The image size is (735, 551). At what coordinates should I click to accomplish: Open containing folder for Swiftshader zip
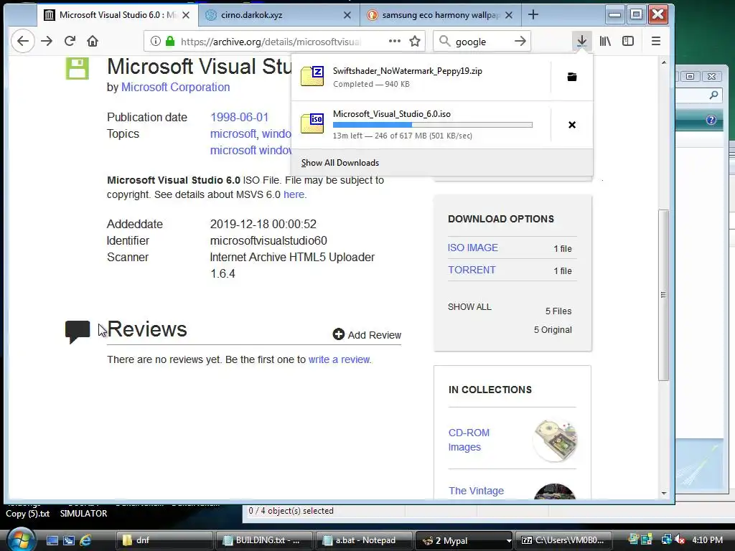572,77
